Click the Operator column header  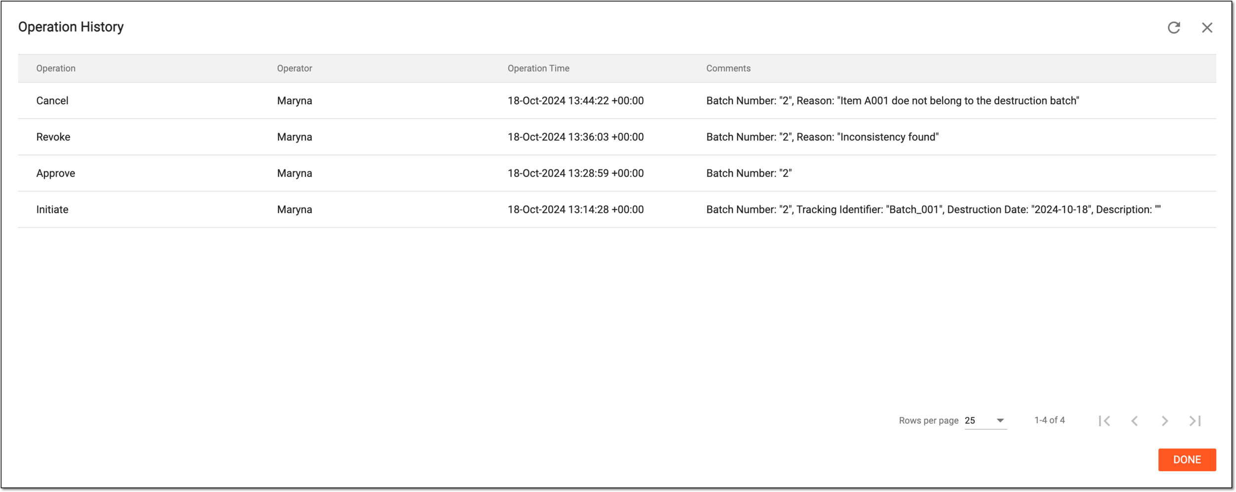coord(295,68)
